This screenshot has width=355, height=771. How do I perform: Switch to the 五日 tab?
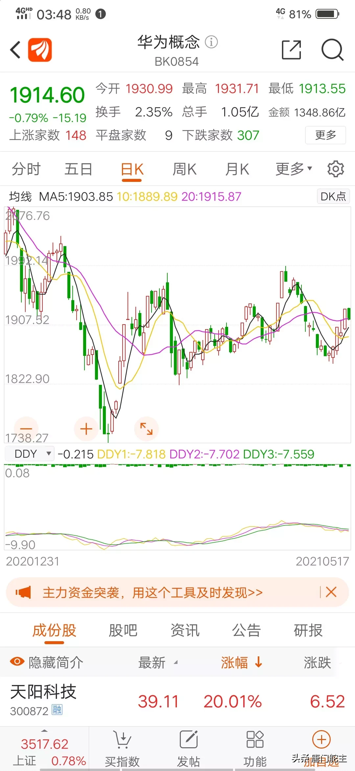coord(79,169)
